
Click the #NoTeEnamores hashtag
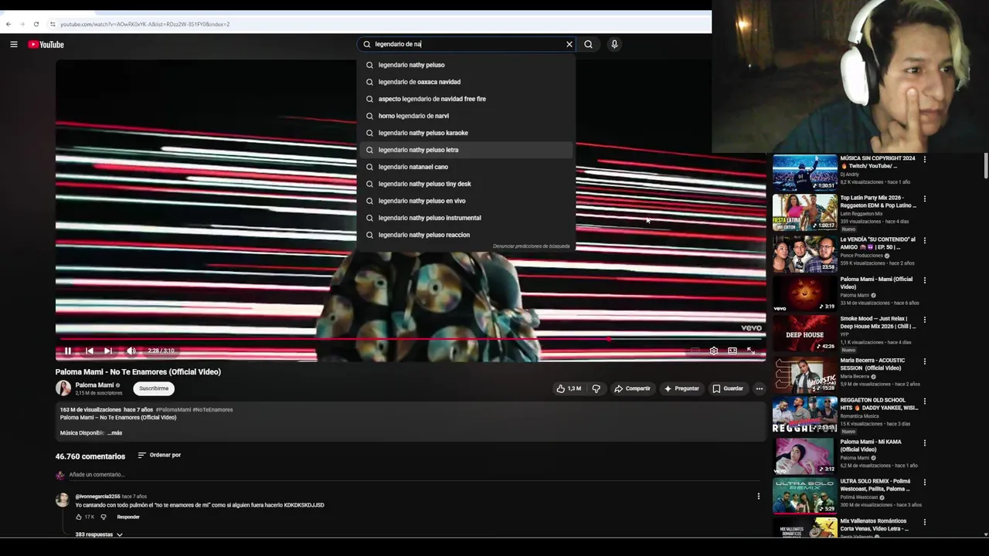pyautogui.click(x=212, y=410)
